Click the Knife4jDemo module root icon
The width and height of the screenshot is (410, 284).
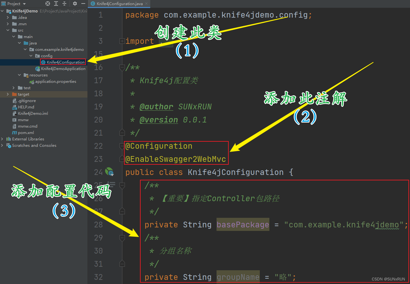coord(9,11)
